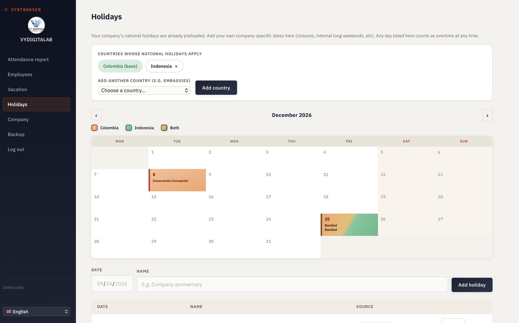Open the Vacation section
The image size is (519, 323).
[36, 89]
